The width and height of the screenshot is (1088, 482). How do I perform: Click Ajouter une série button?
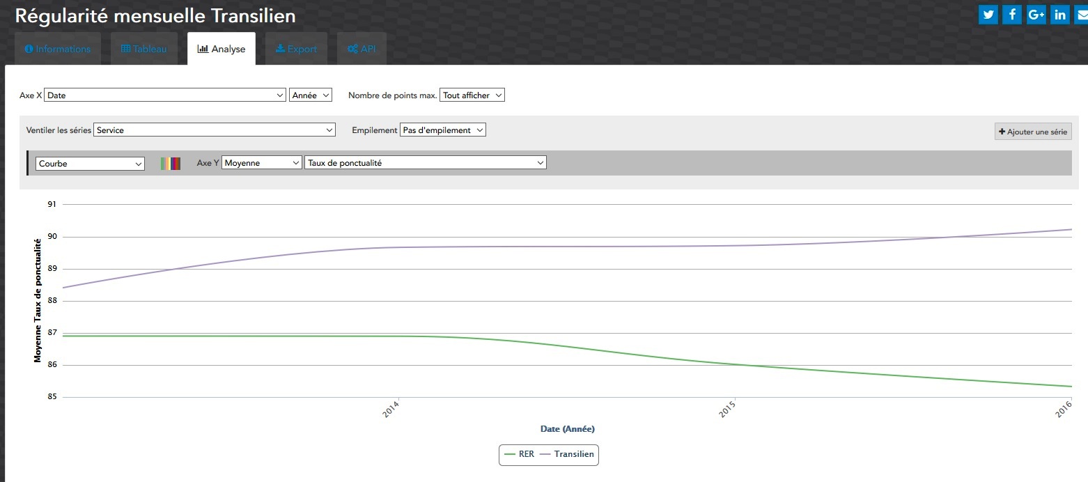(1033, 132)
